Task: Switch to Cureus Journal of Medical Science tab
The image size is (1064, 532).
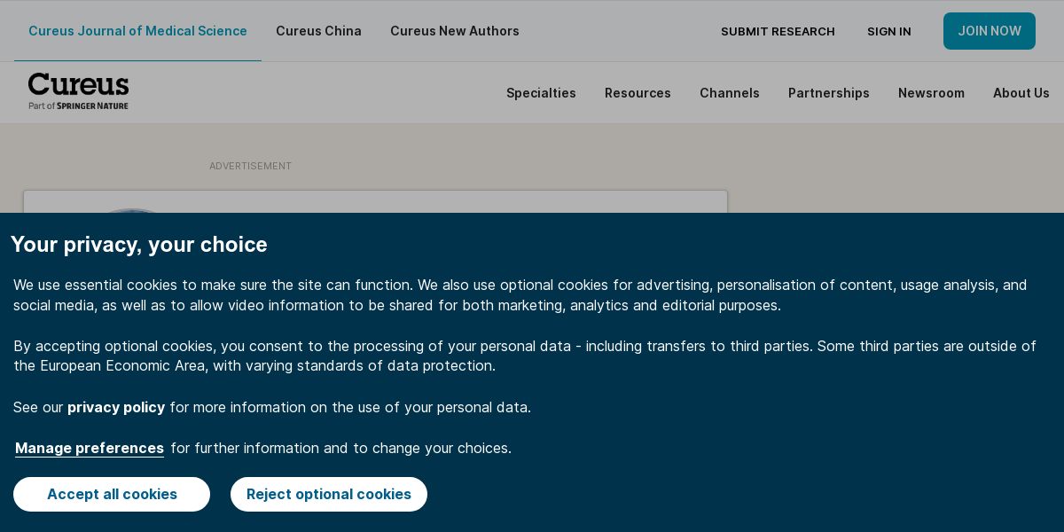Action: 137,31
